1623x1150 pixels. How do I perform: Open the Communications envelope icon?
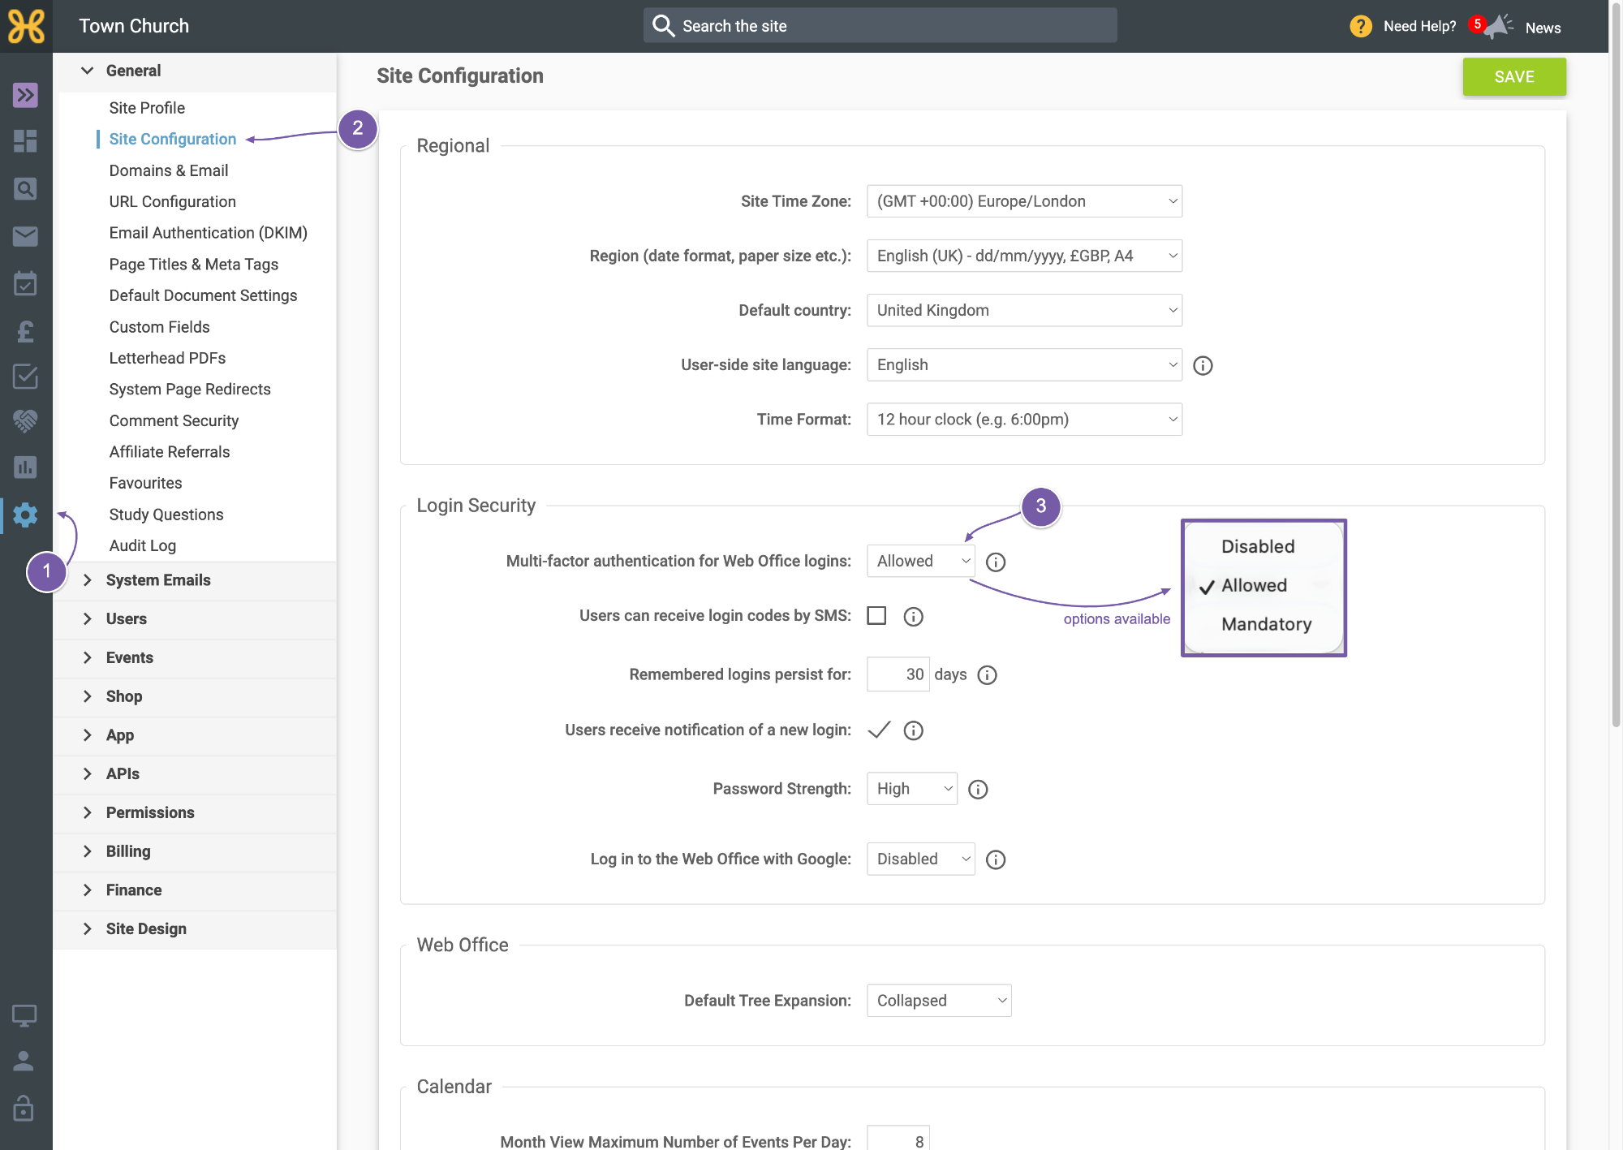25,236
